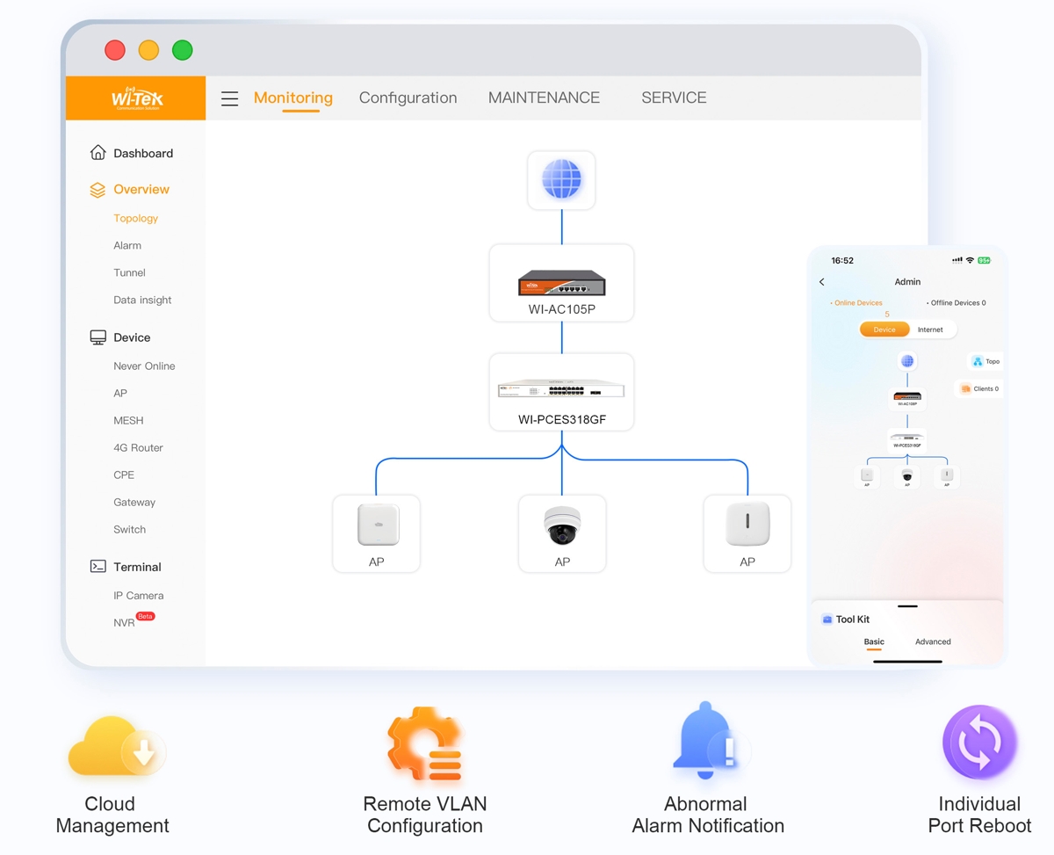
Task: Click the Topo button on phone
Action: [x=985, y=361]
